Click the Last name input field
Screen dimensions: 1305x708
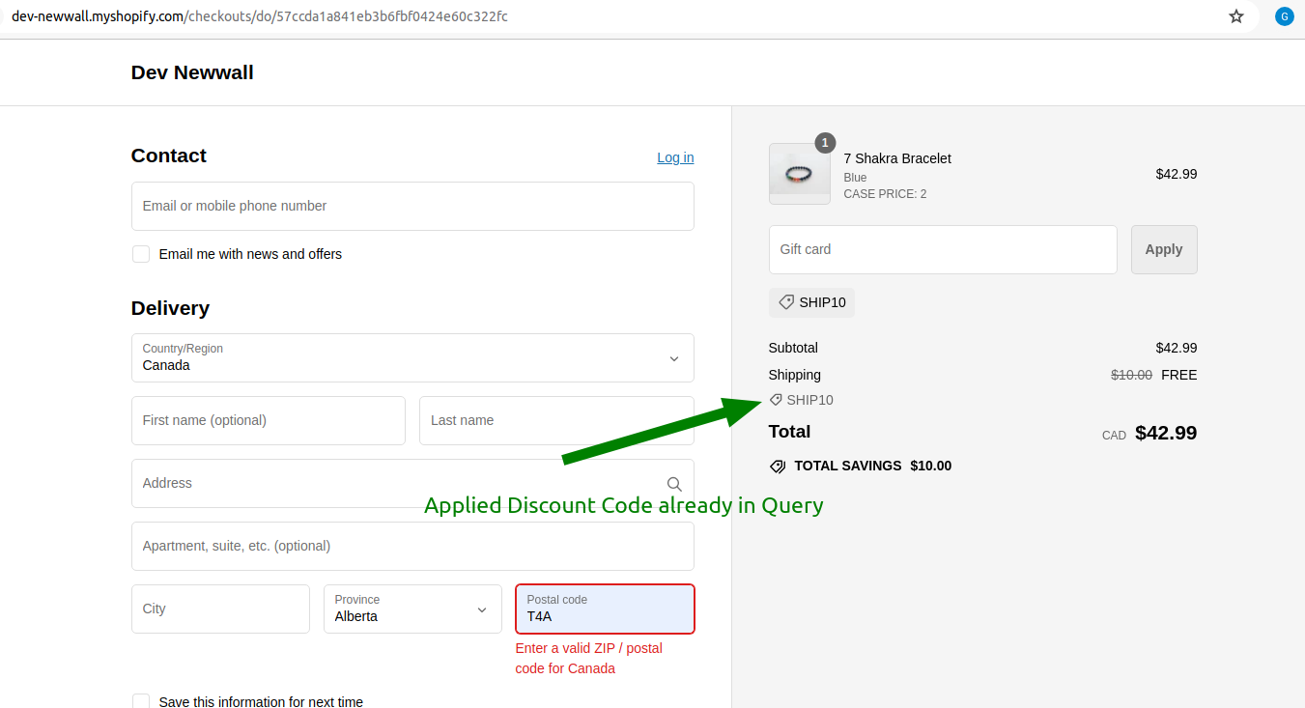click(x=556, y=421)
